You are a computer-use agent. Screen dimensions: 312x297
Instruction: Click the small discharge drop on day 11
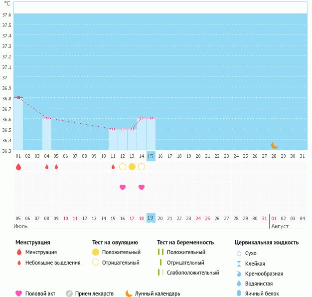tap(113, 167)
